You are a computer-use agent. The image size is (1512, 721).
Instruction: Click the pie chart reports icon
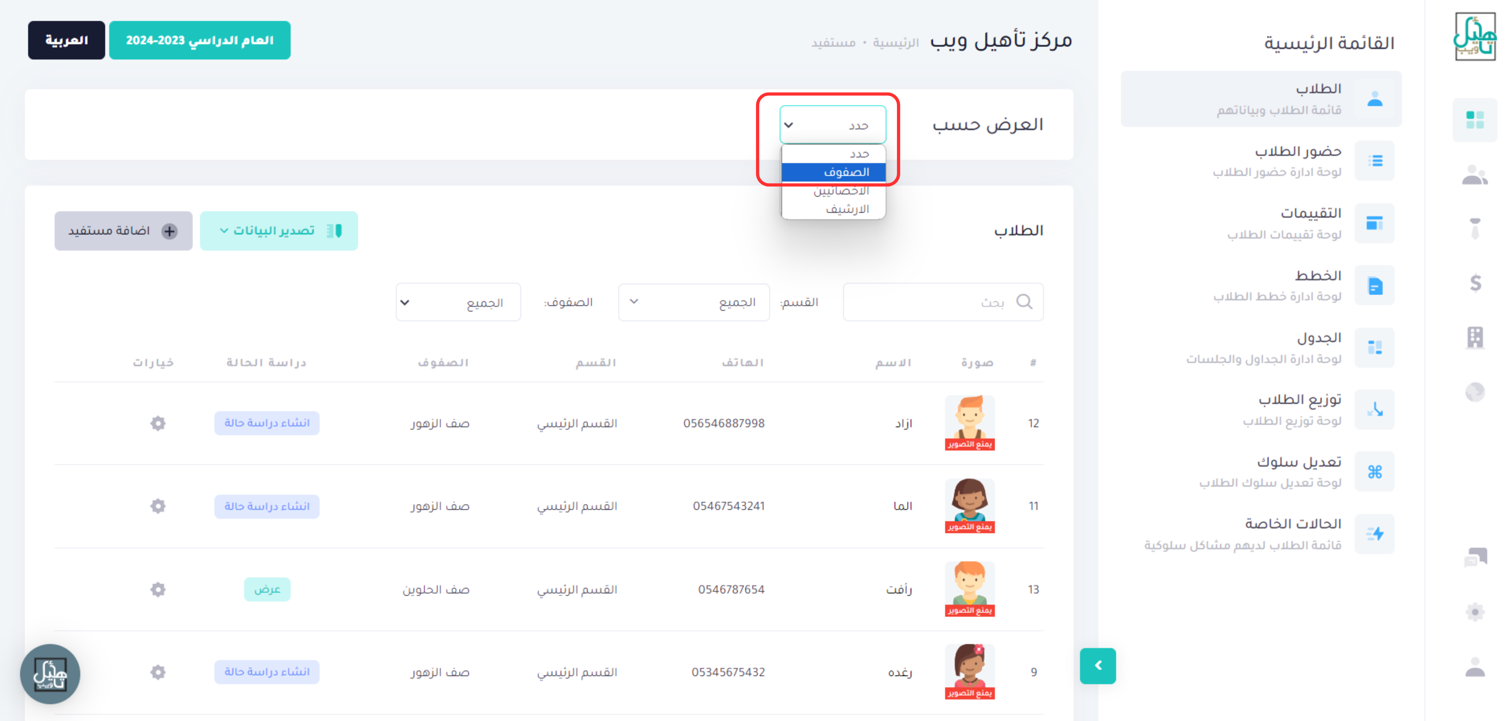tap(1475, 391)
